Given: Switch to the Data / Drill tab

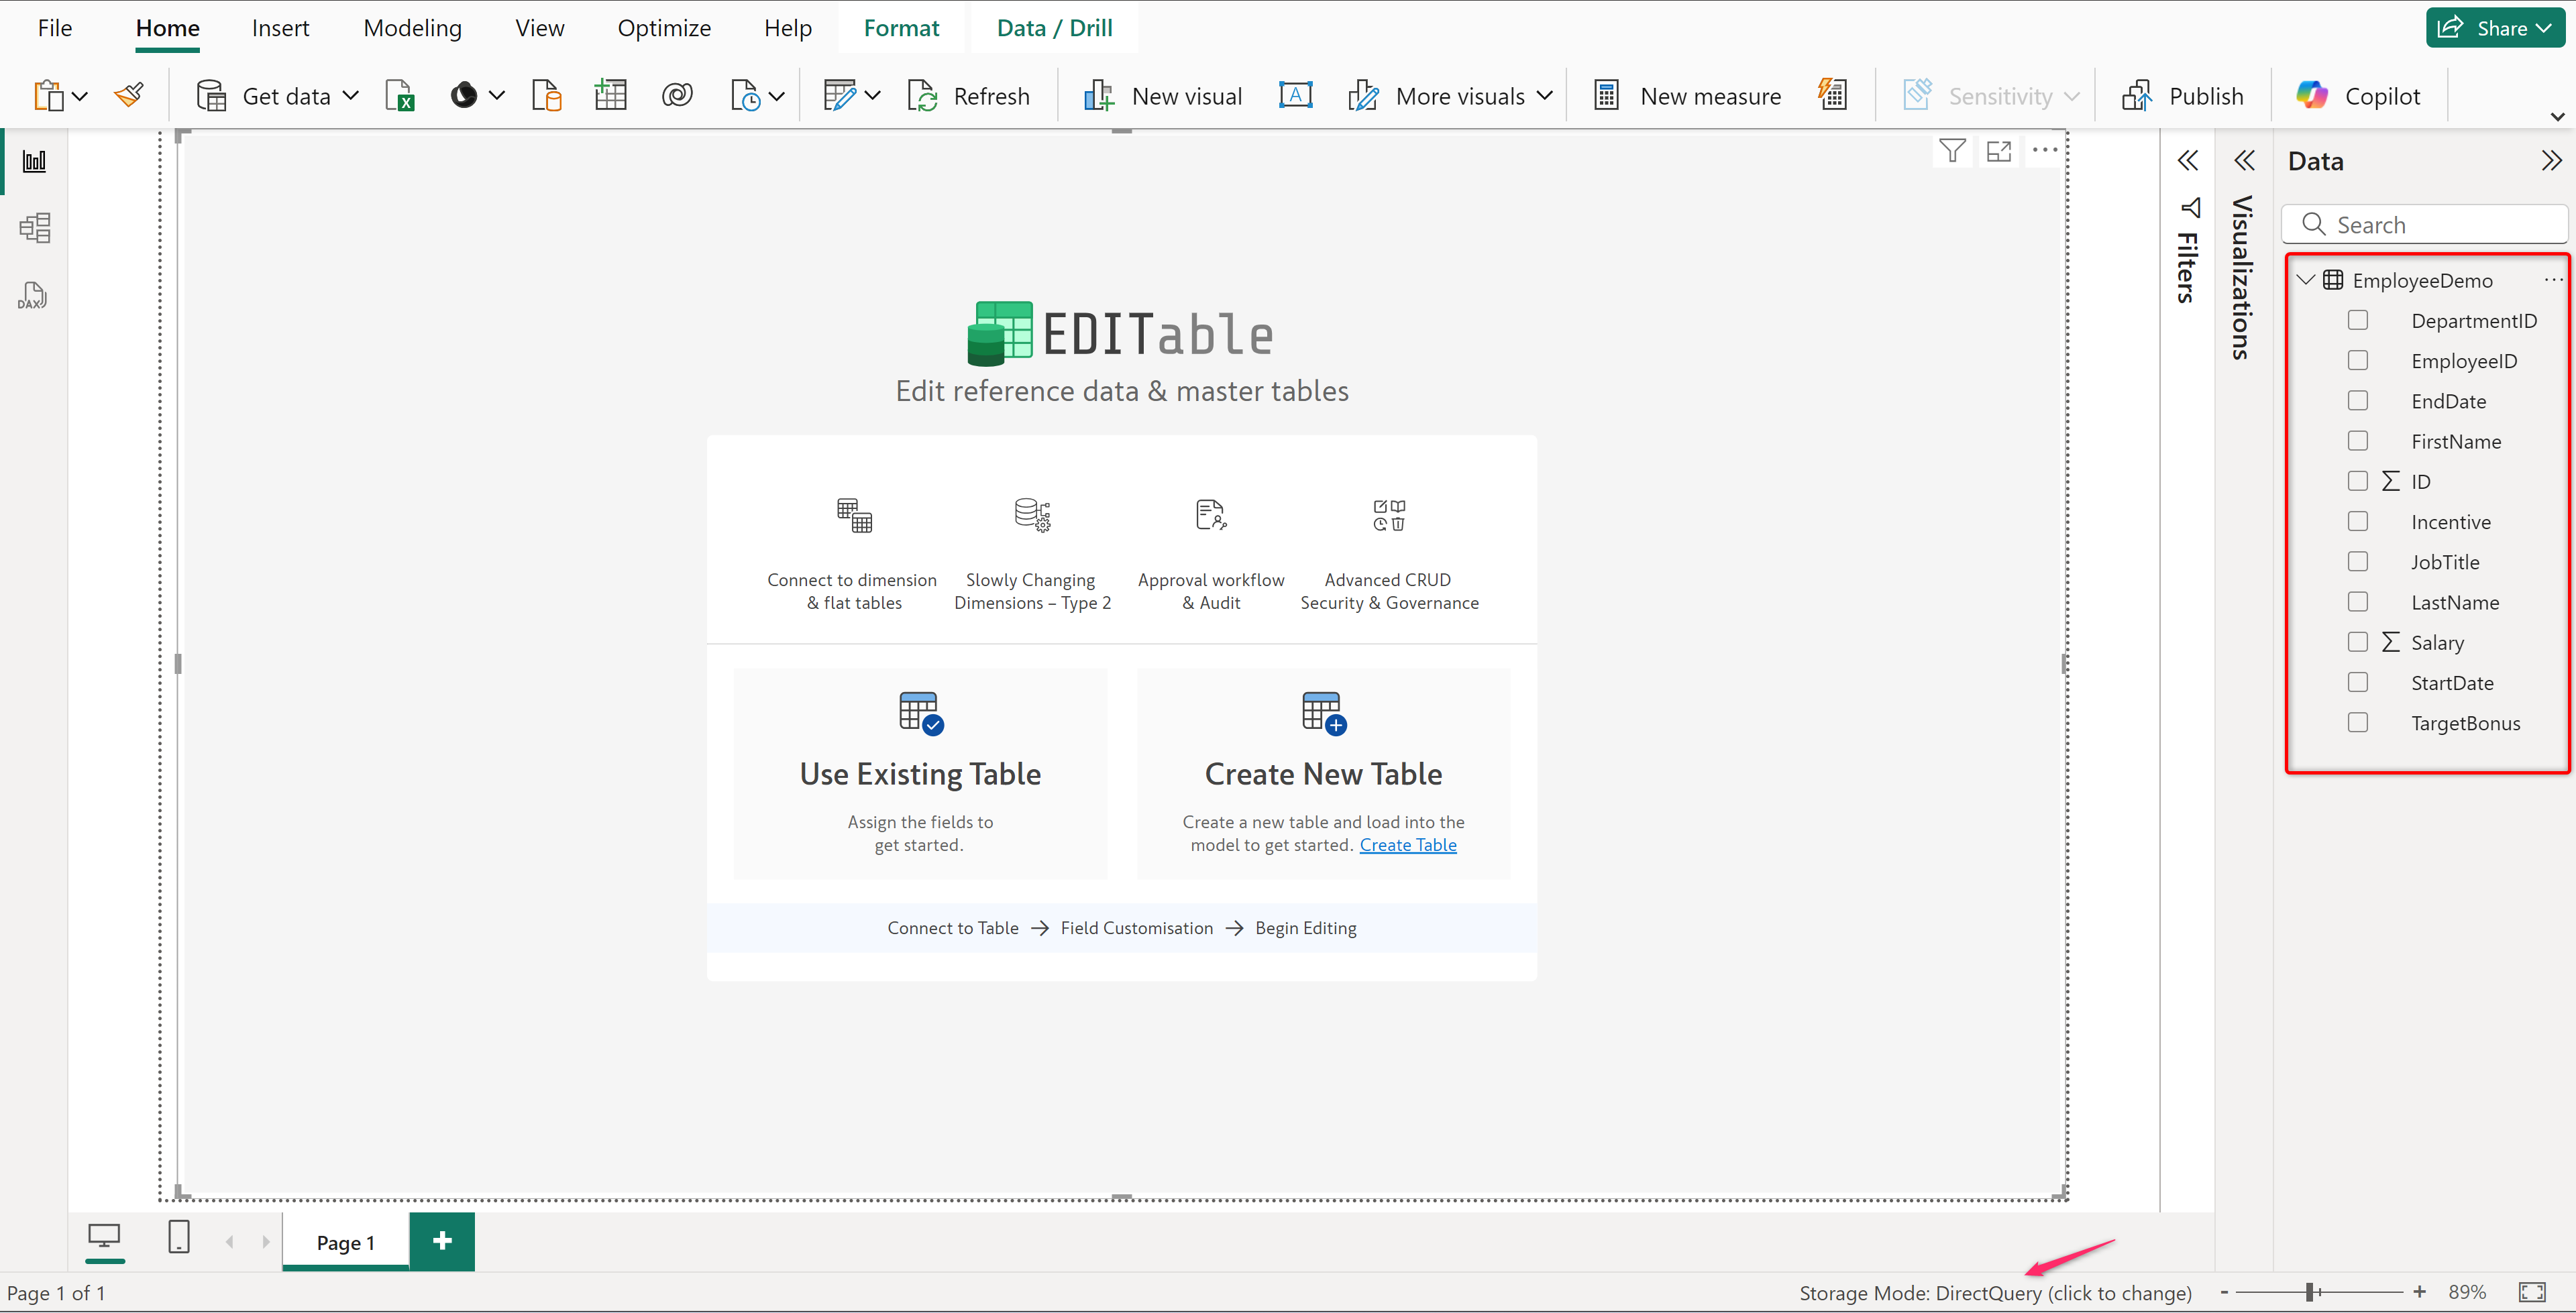Looking at the screenshot, I should [x=1054, y=28].
